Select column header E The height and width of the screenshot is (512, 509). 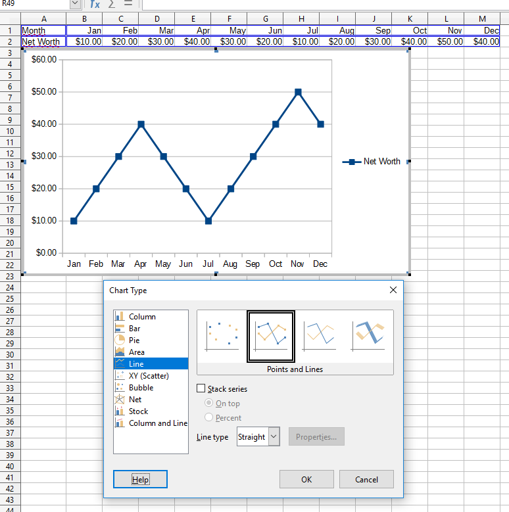click(192, 18)
